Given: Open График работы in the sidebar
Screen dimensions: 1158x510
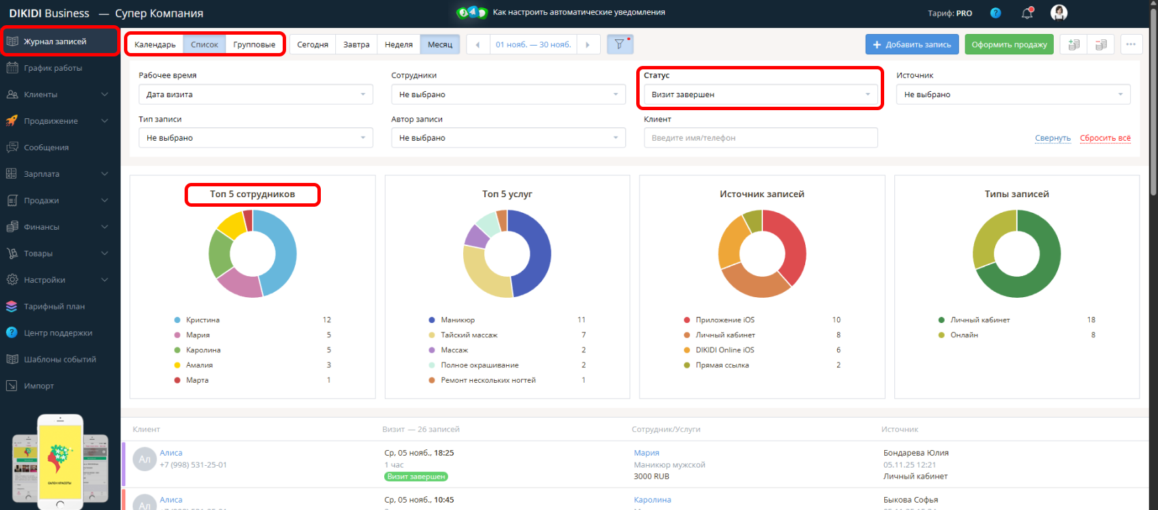Looking at the screenshot, I should (53, 68).
